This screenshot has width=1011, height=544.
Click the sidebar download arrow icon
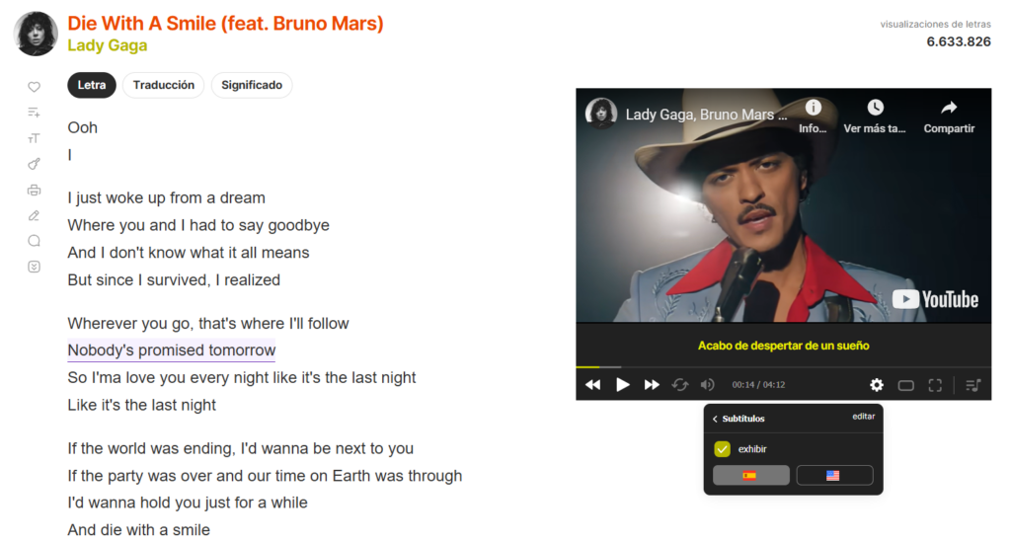coord(35,267)
